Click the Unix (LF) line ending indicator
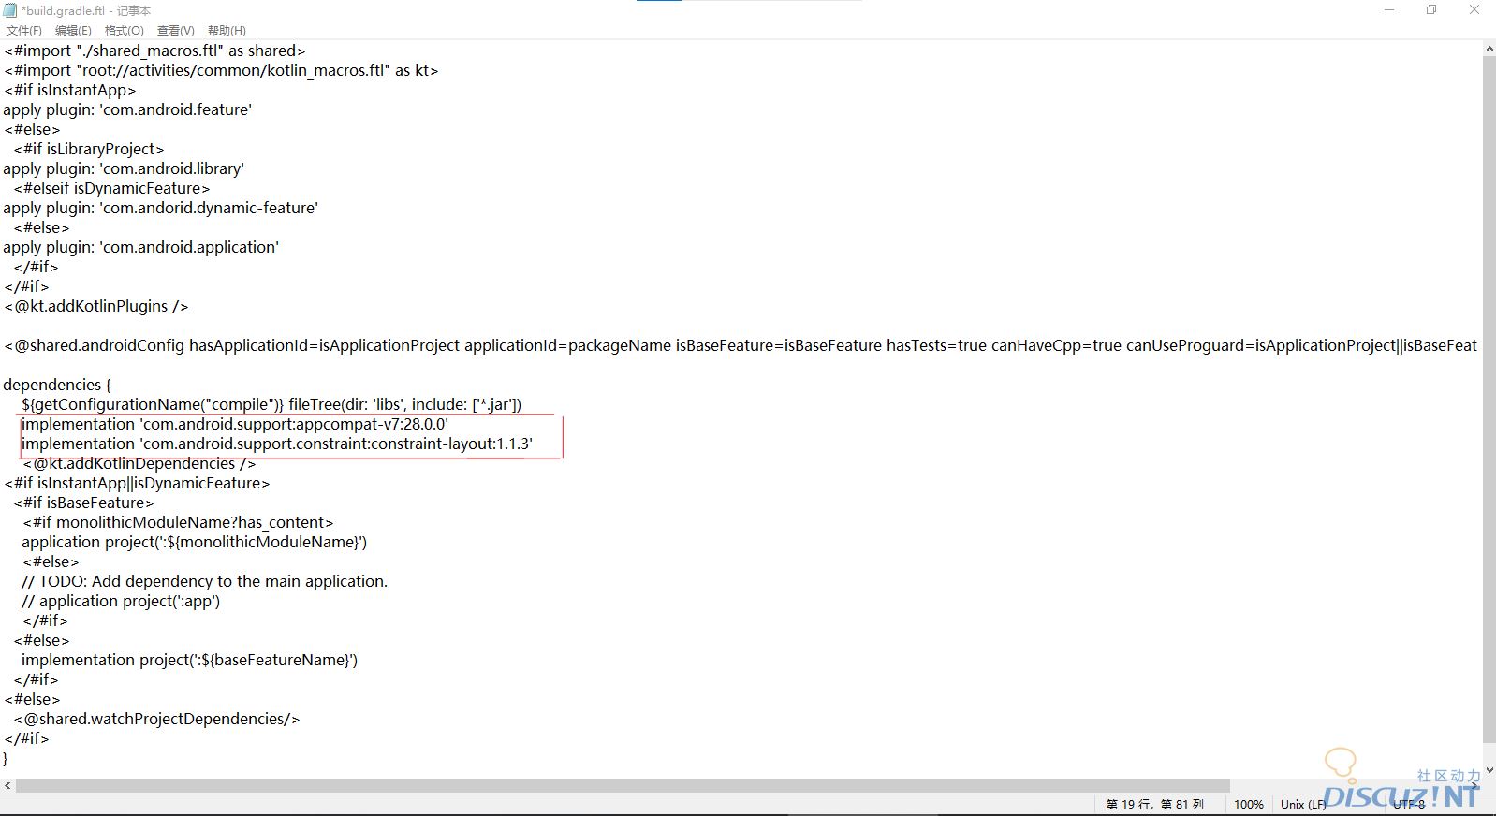Image resolution: width=1496 pixels, height=816 pixels. [1302, 805]
